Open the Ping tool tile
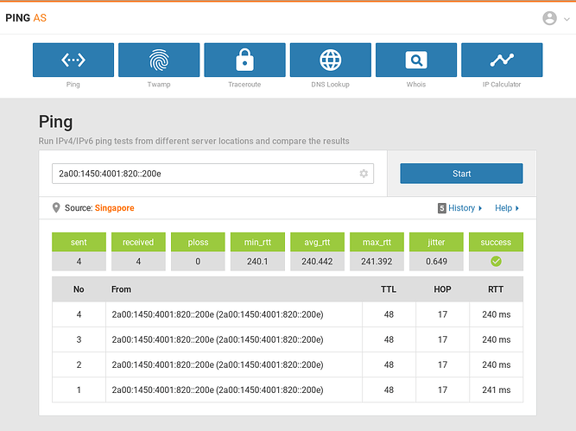576x431 pixels. coord(73,60)
